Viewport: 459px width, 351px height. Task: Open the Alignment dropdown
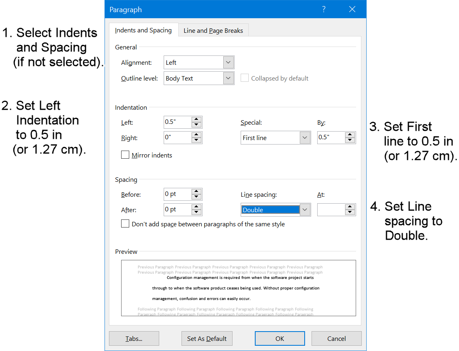click(x=228, y=63)
